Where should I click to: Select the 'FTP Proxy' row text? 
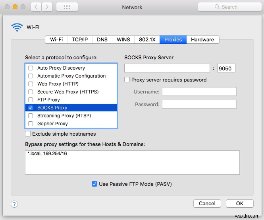48,100
